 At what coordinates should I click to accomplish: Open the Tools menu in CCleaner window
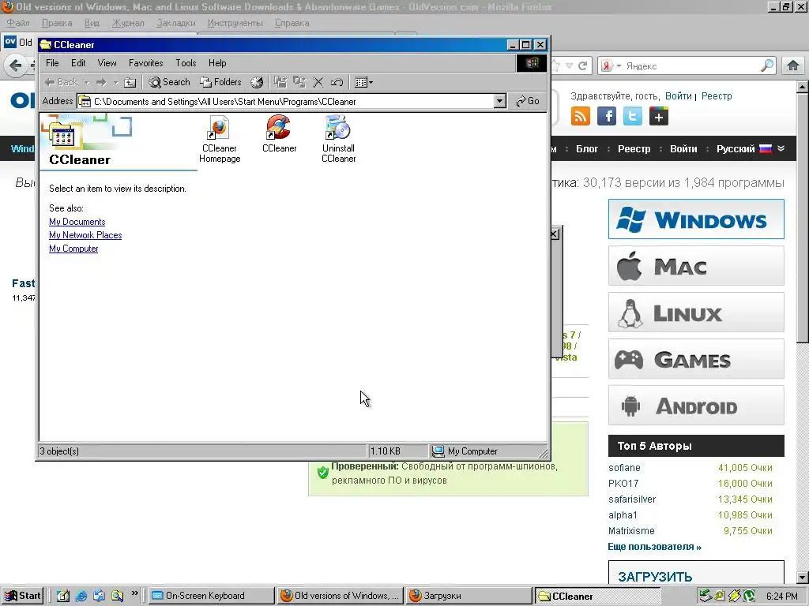pyautogui.click(x=186, y=63)
